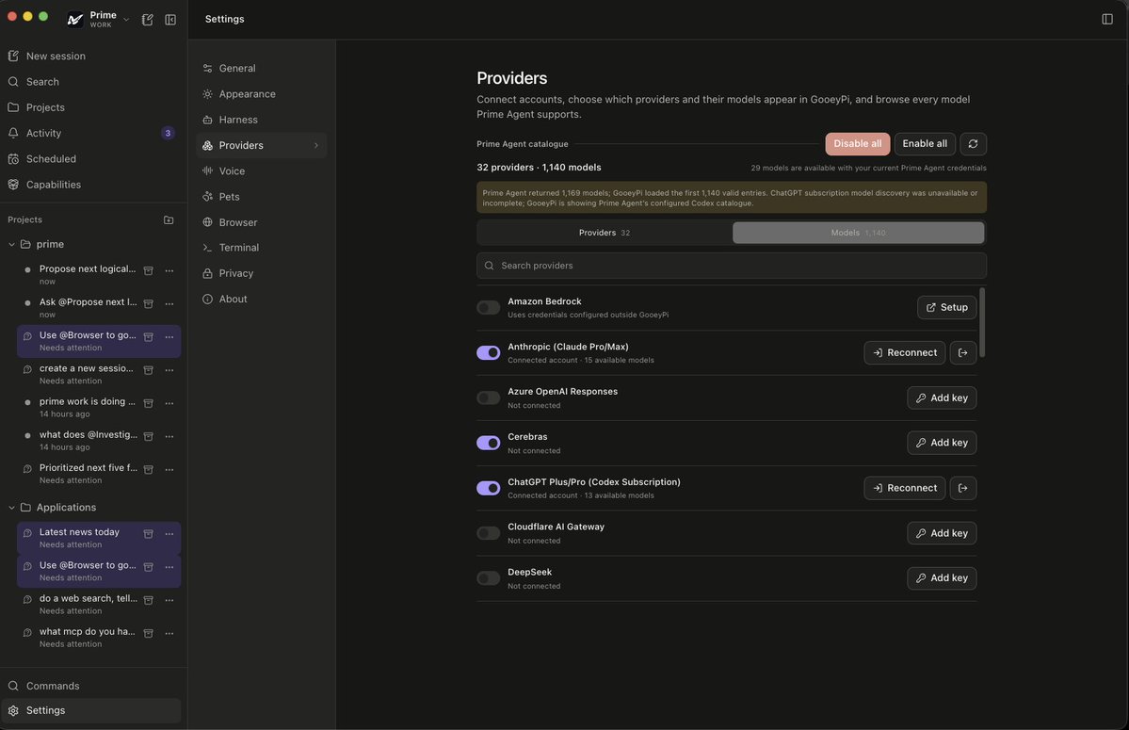Viewport: 1129px width, 730px height.
Task: Archive the 'do a web search' session
Action: tap(149, 600)
